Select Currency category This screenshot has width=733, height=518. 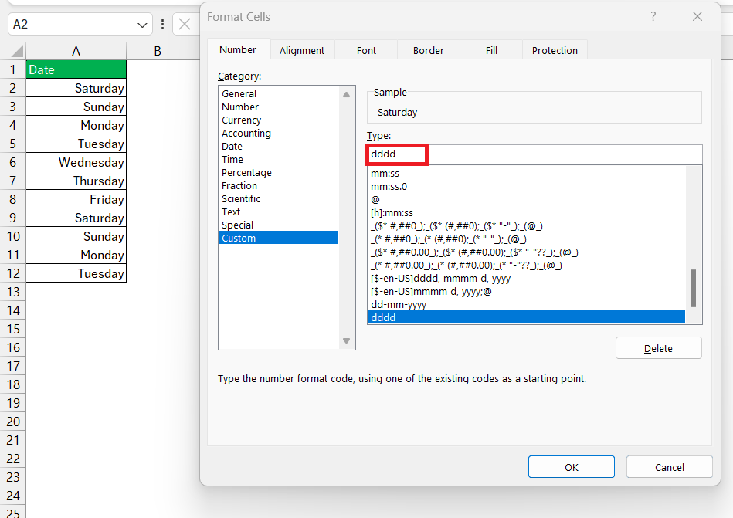[279, 120]
